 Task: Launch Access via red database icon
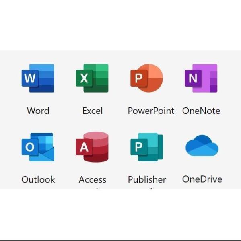click(x=92, y=147)
